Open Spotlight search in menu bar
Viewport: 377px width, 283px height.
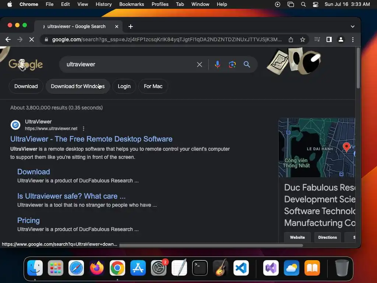pyautogui.click(x=303, y=4)
